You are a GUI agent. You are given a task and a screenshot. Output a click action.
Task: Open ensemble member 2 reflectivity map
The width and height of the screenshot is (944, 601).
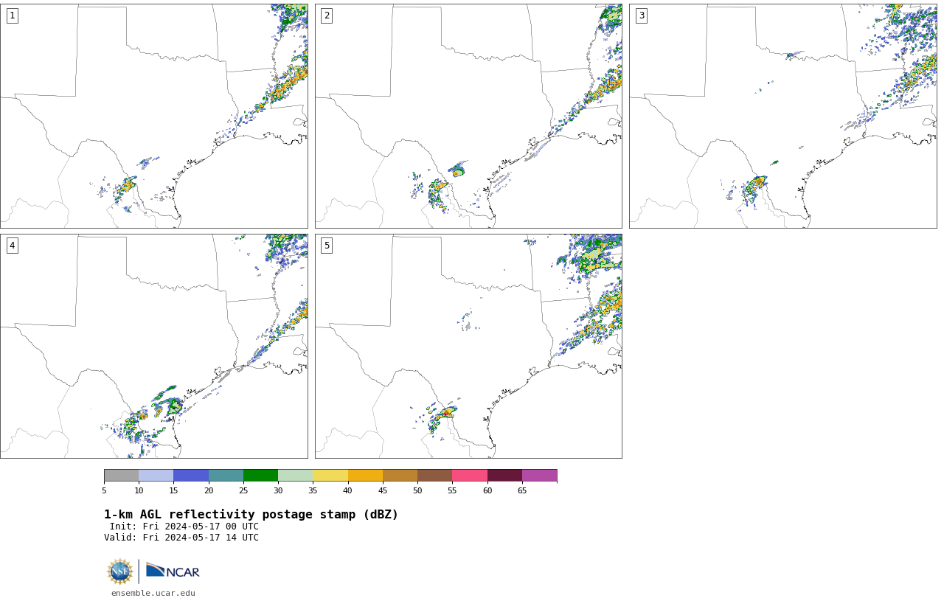click(468, 116)
